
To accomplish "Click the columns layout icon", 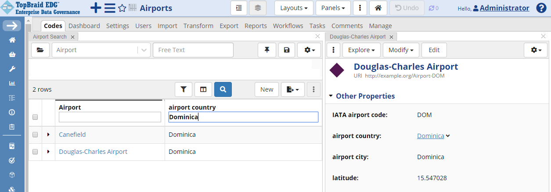I will click(x=203, y=89).
